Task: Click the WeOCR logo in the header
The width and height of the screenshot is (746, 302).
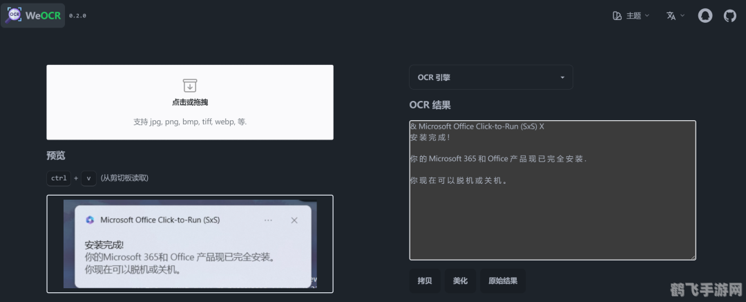Action: (x=33, y=15)
